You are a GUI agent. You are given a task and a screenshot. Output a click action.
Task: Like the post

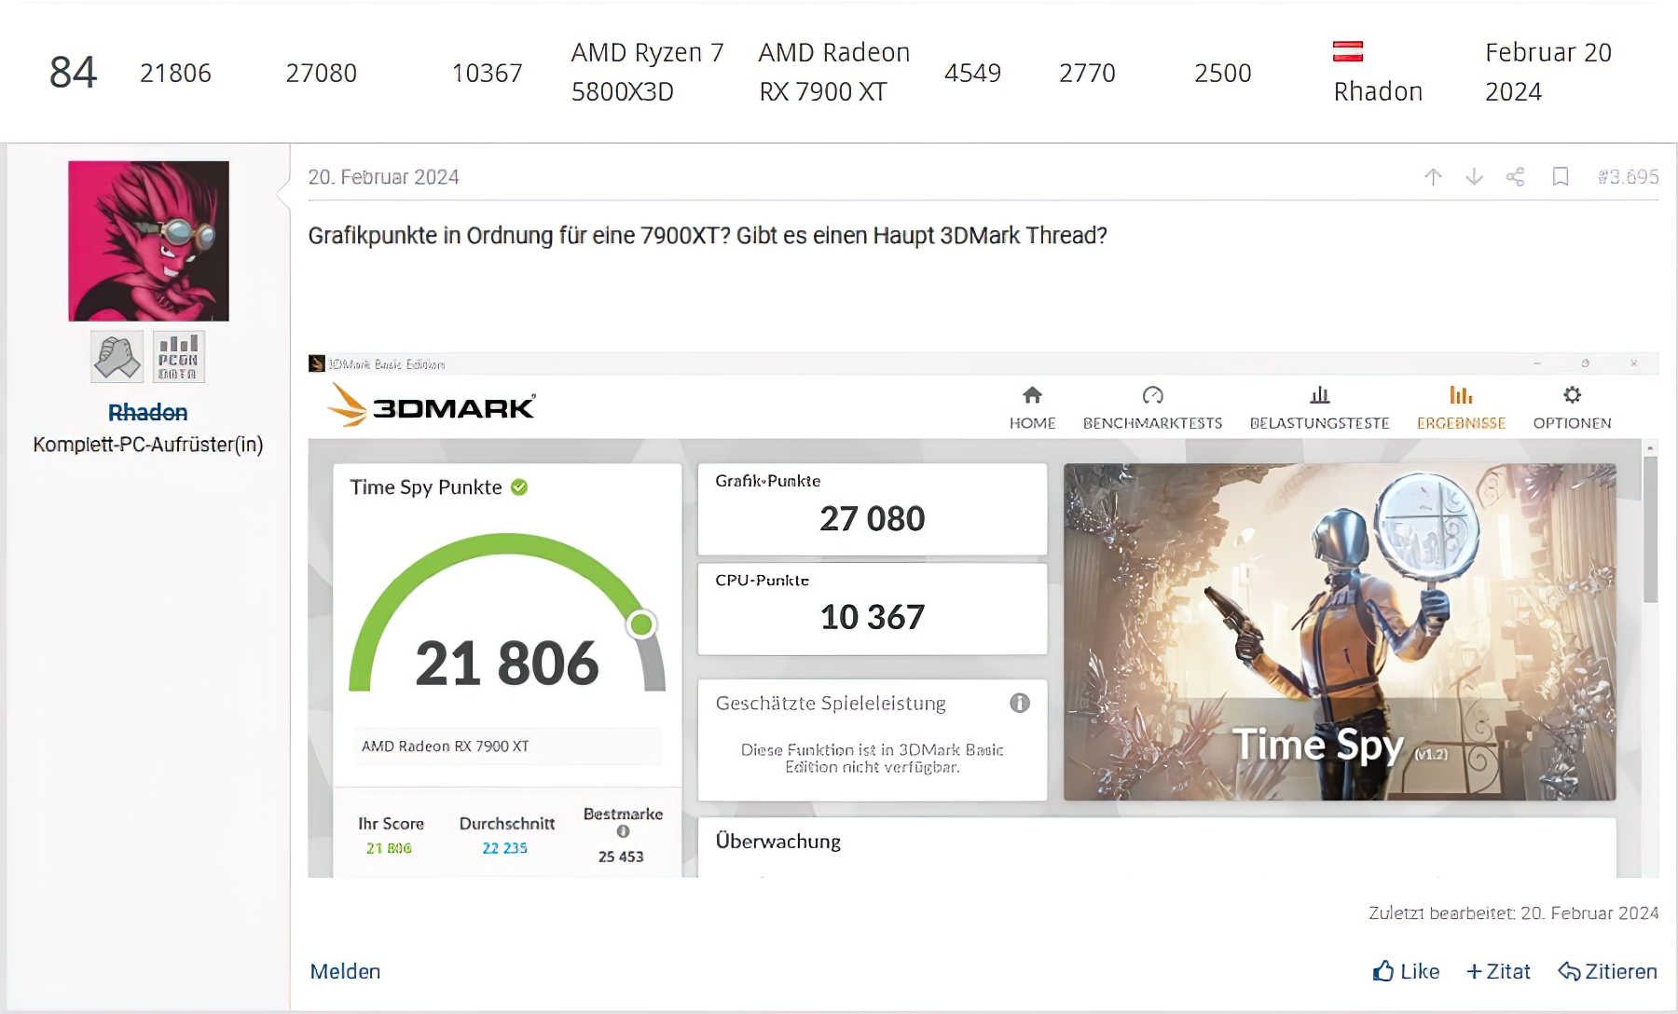click(x=1406, y=971)
